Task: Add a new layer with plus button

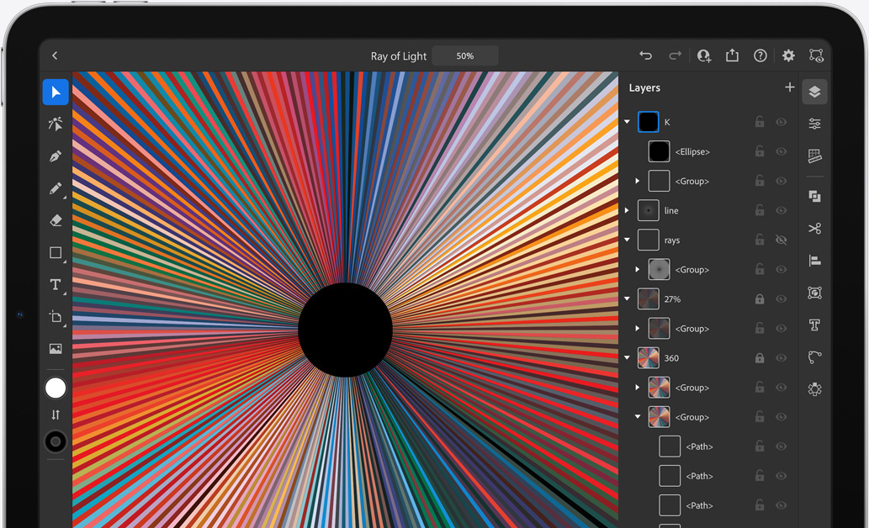Action: point(789,87)
